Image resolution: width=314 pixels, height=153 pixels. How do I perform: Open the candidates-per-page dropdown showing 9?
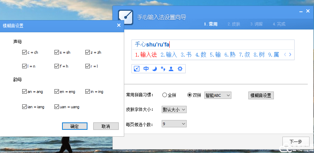pyautogui.click(x=174, y=124)
